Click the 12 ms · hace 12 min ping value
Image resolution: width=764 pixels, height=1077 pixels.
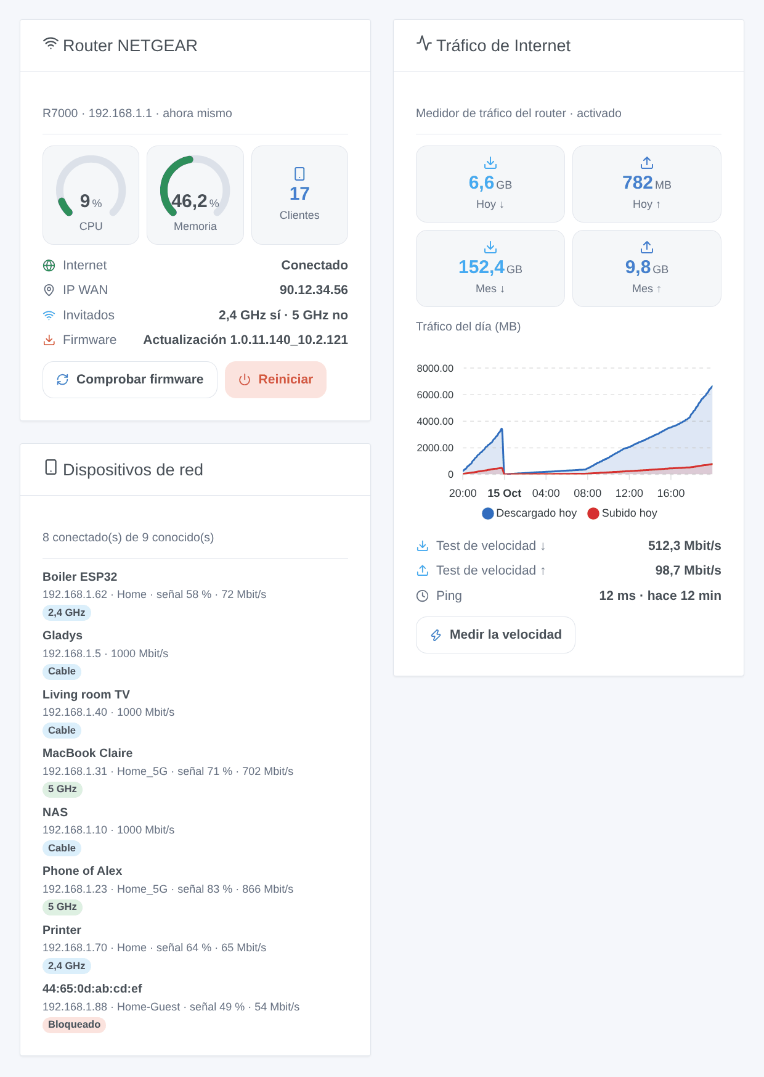[x=660, y=596]
